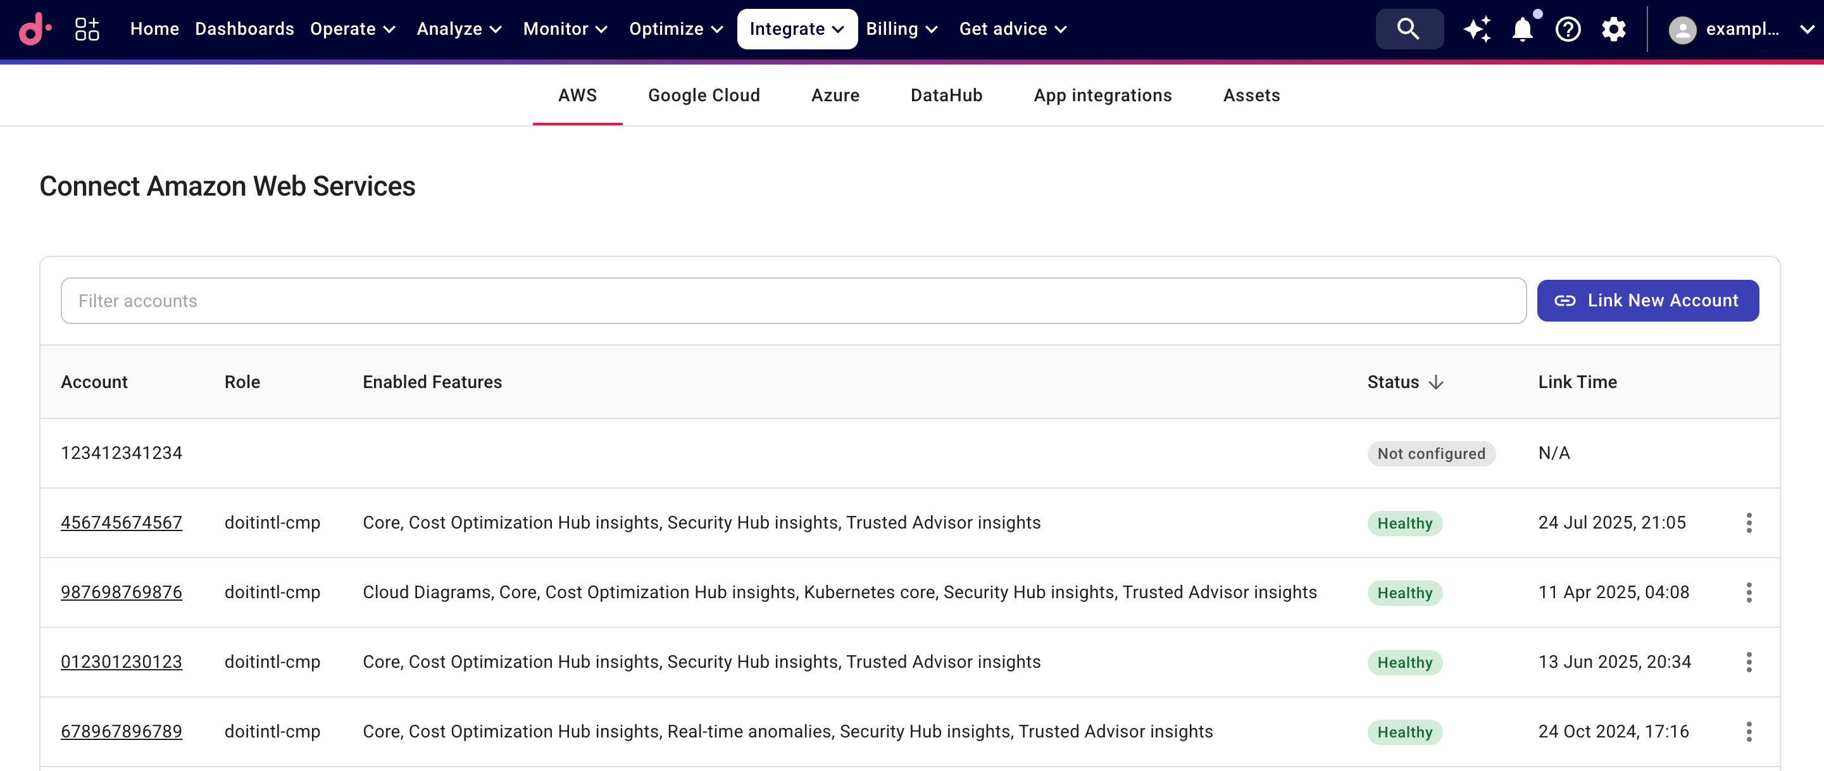Expand the Monitor dropdown menu
Image resolution: width=1824 pixels, height=771 pixels.
[565, 29]
